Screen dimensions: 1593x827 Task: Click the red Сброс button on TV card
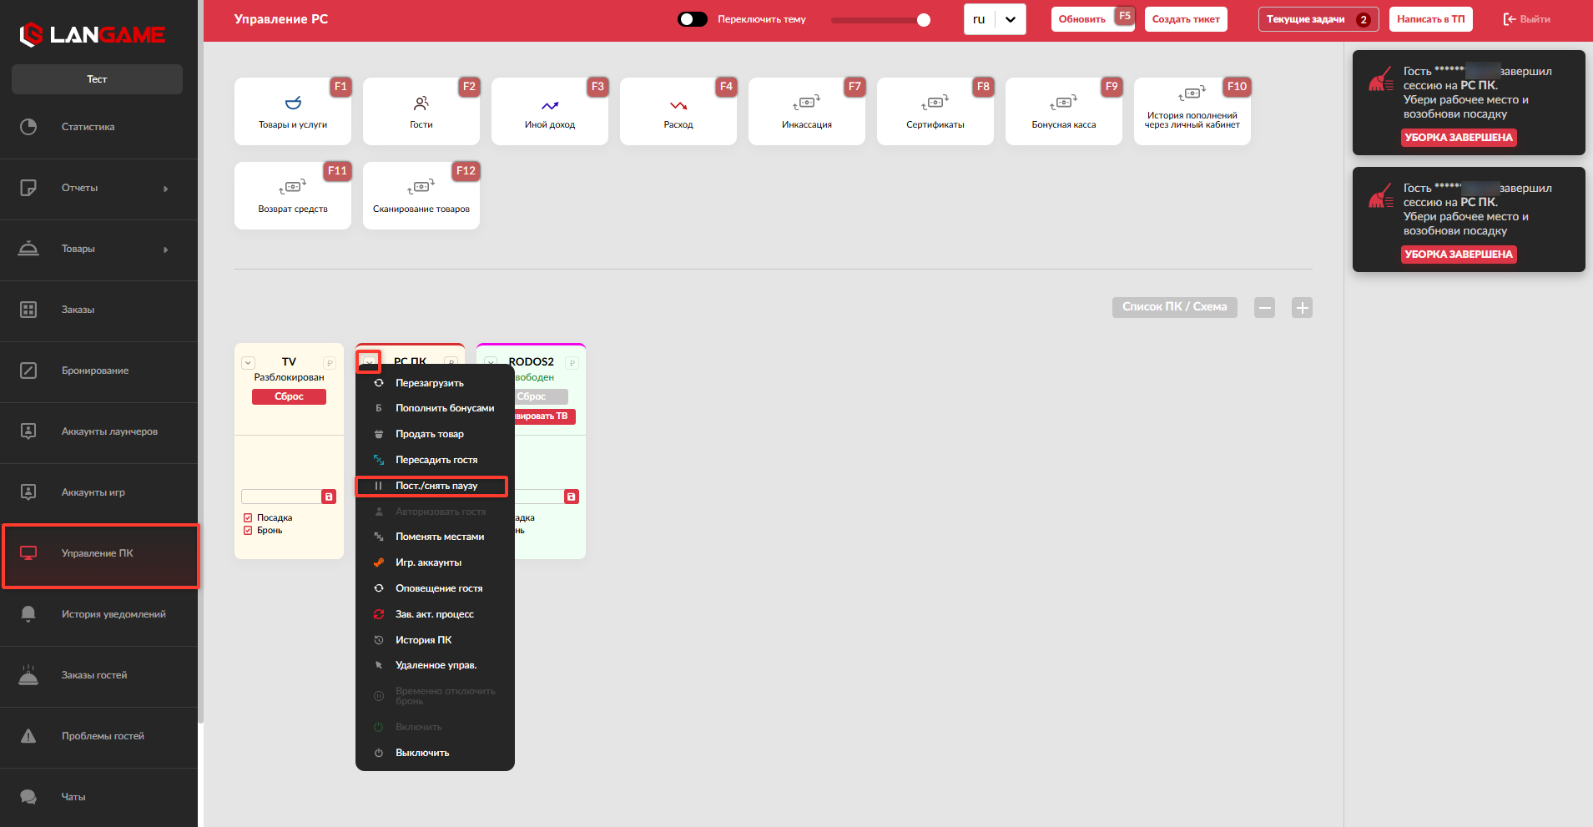(289, 396)
